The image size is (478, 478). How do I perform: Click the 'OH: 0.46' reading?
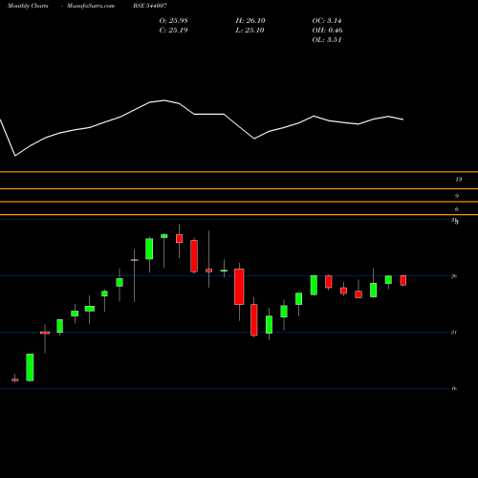point(327,31)
